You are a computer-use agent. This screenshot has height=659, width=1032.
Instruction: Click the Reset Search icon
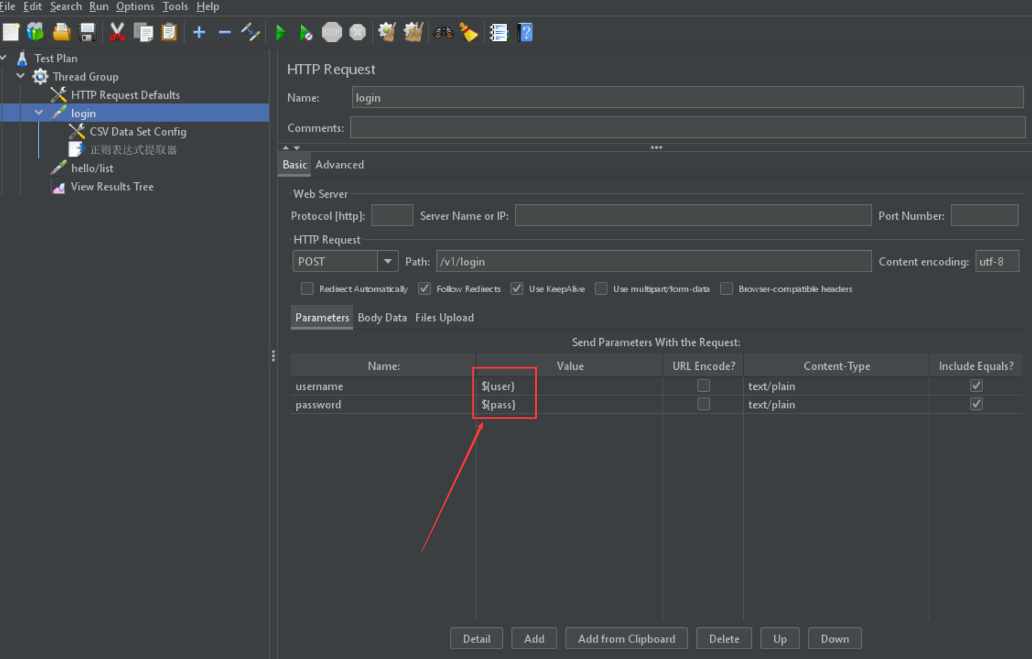469,32
